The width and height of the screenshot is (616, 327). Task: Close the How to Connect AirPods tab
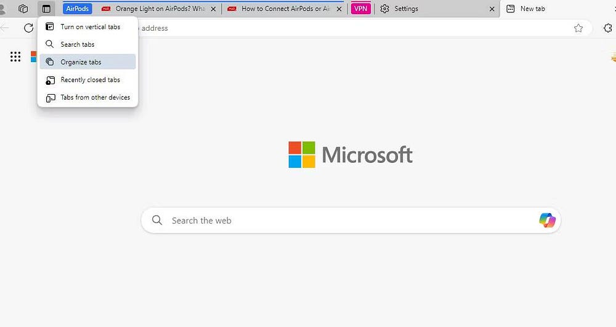[339, 9]
